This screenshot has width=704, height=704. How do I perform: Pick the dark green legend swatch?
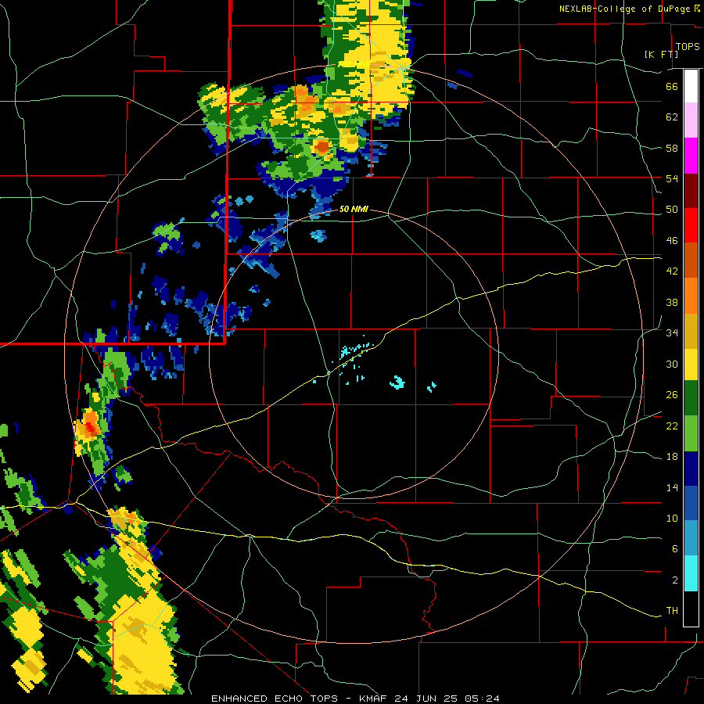point(691,398)
